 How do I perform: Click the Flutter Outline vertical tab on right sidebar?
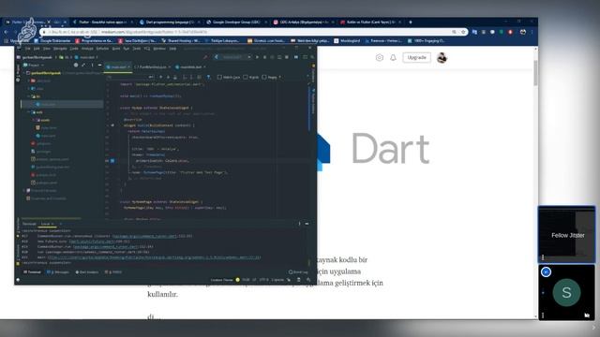click(x=313, y=101)
